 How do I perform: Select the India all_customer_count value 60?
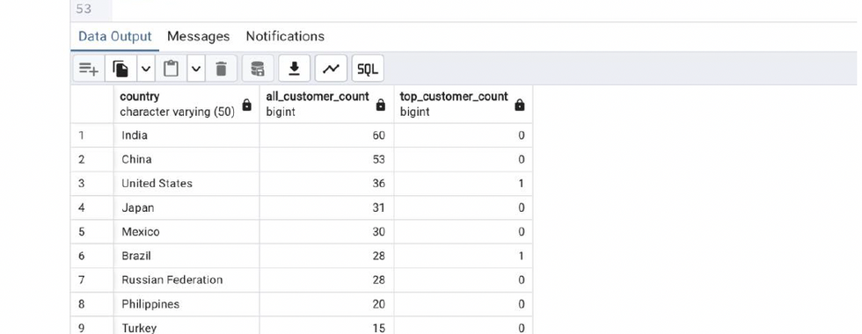pos(326,135)
